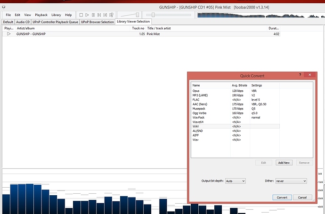
Task: Open the Output bit depth dropdown
Action: pyautogui.click(x=236, y=181)
